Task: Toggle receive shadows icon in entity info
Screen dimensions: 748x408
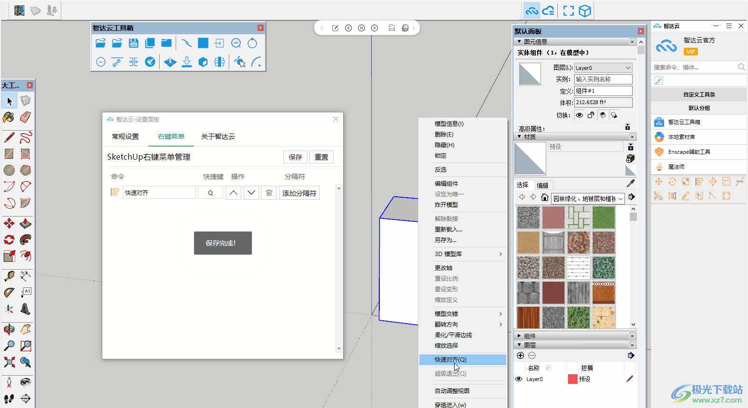Action: pyautogui.click(x=602, y=115)
